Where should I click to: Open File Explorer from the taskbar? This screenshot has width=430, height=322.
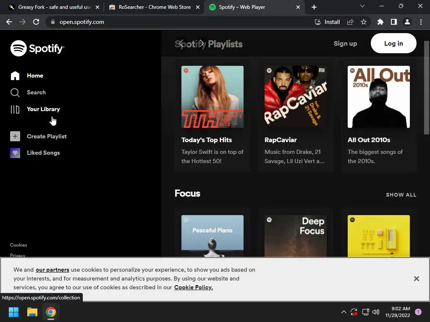pyautogui.click(x=32, y=312)
